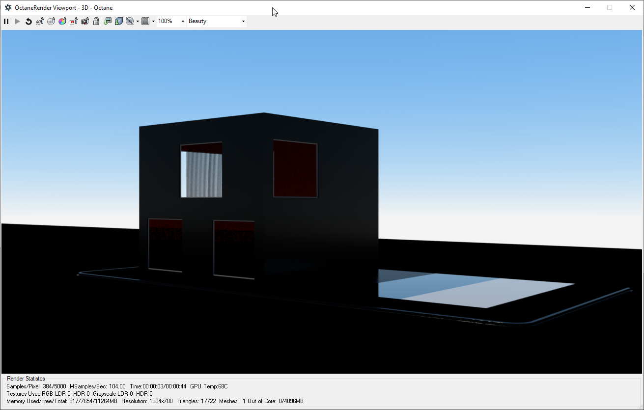Open the clay mode dropdown arrow
Screen dimensions: 644x410
[138, 21]
